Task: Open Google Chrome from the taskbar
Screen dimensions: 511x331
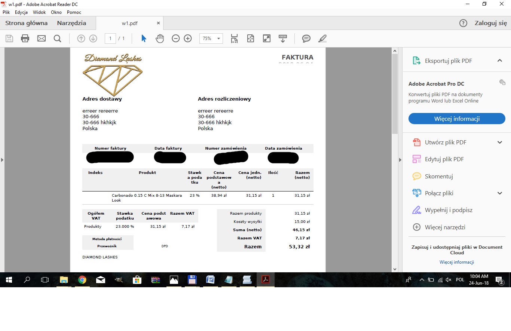Action: (82, 280)
